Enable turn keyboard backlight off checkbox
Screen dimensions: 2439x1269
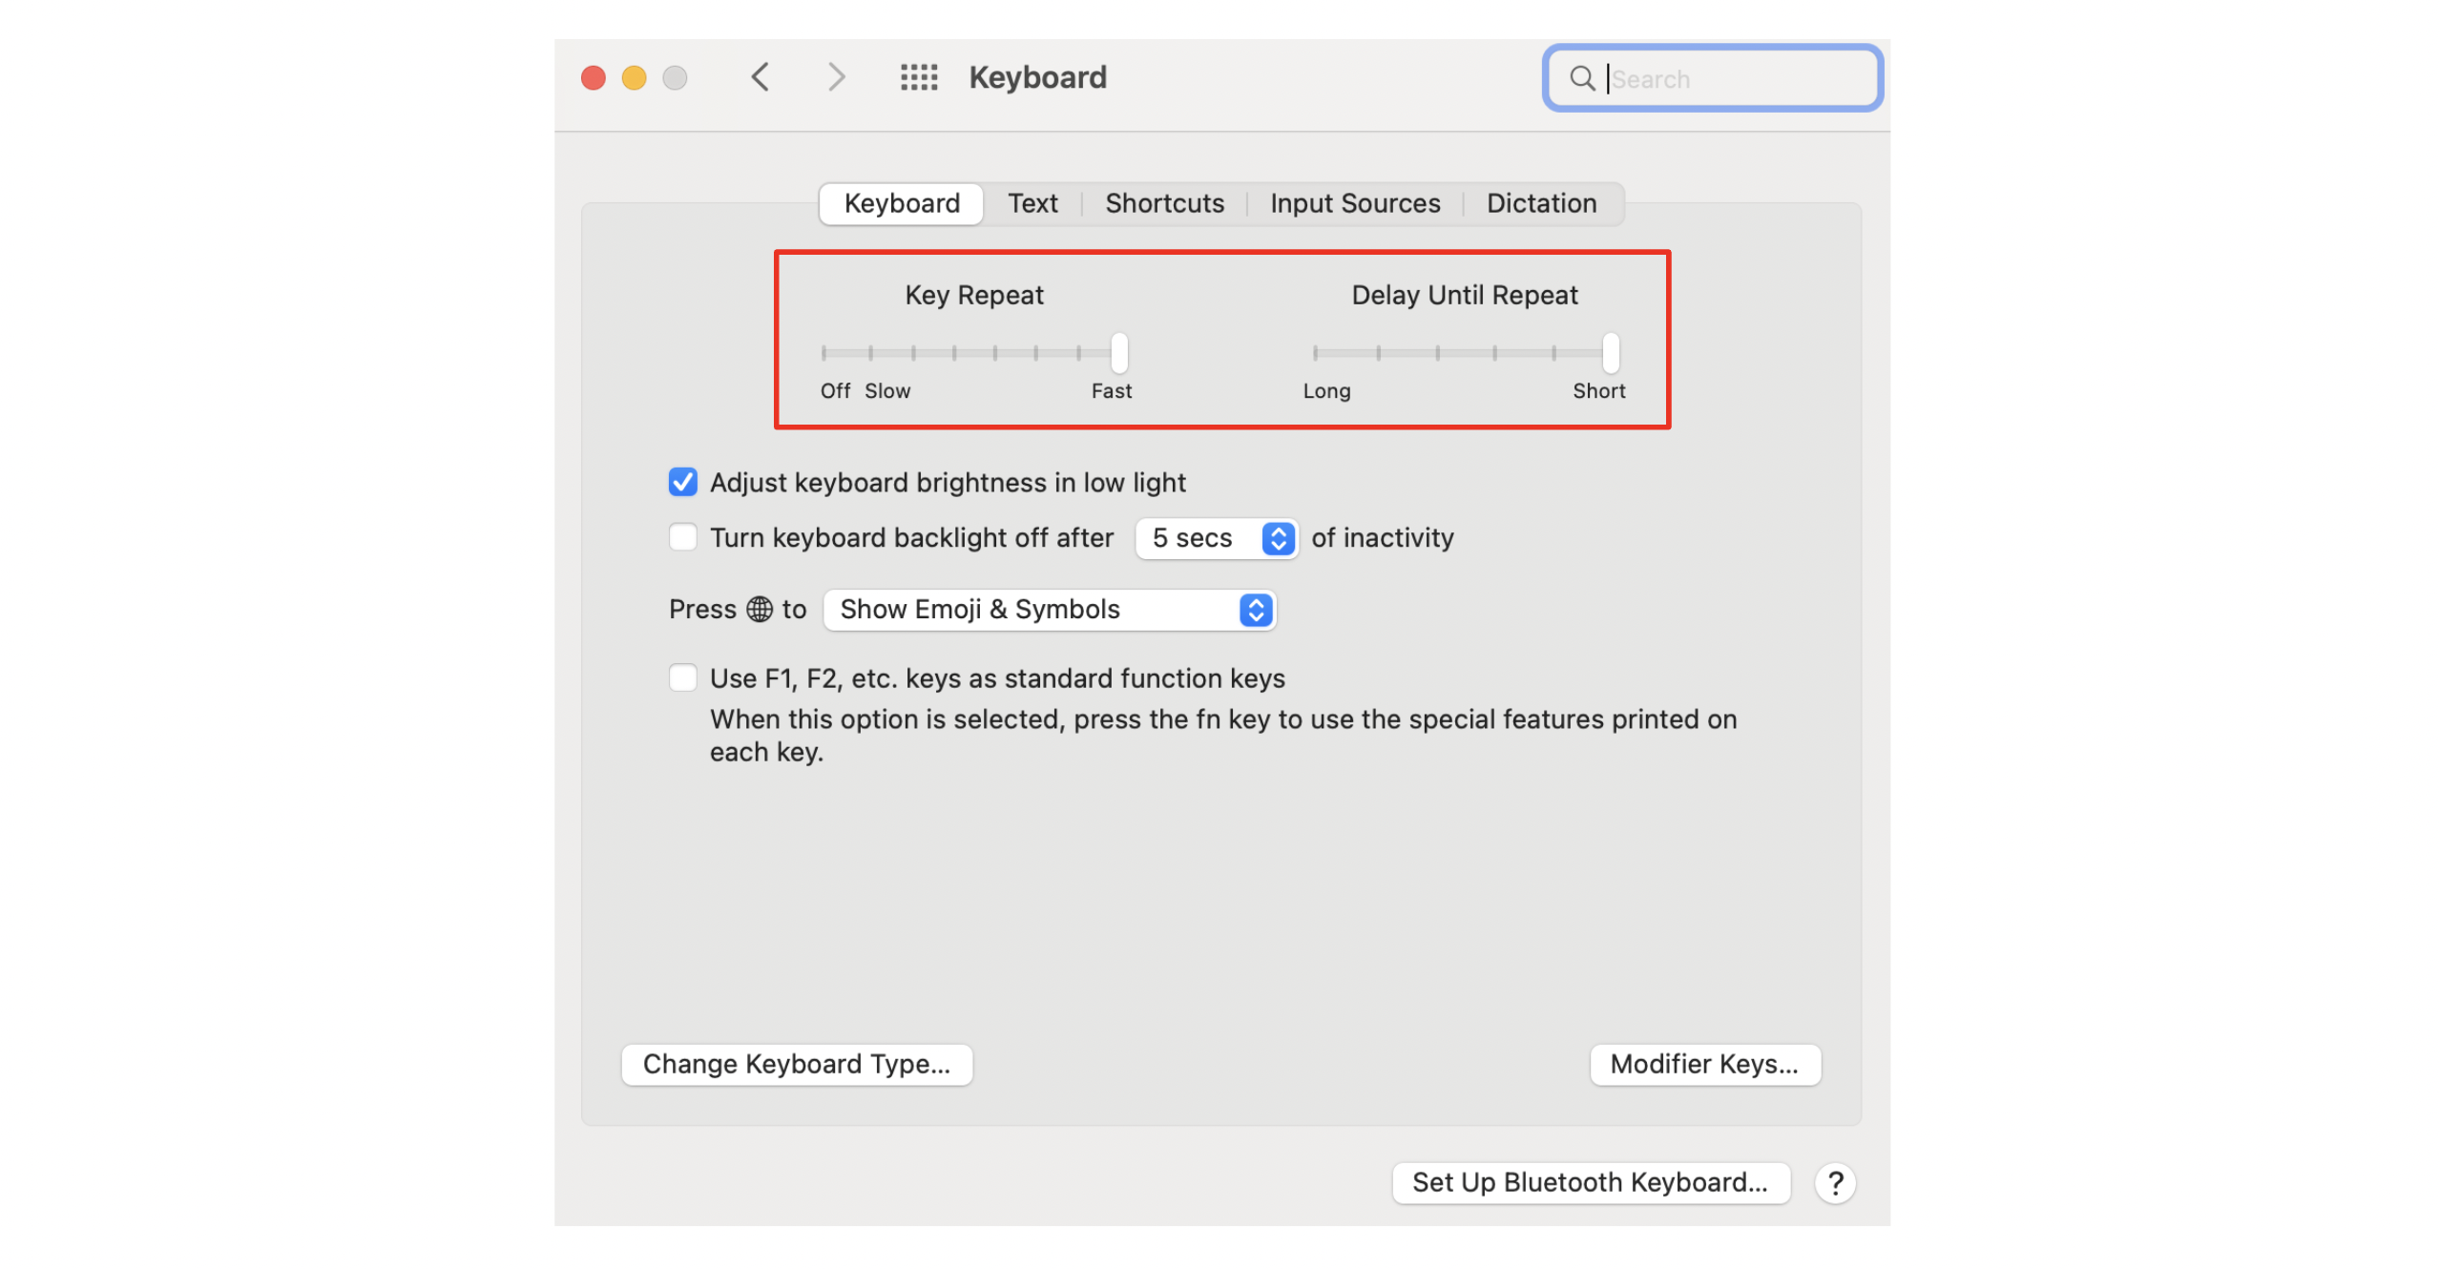(682, 537)
